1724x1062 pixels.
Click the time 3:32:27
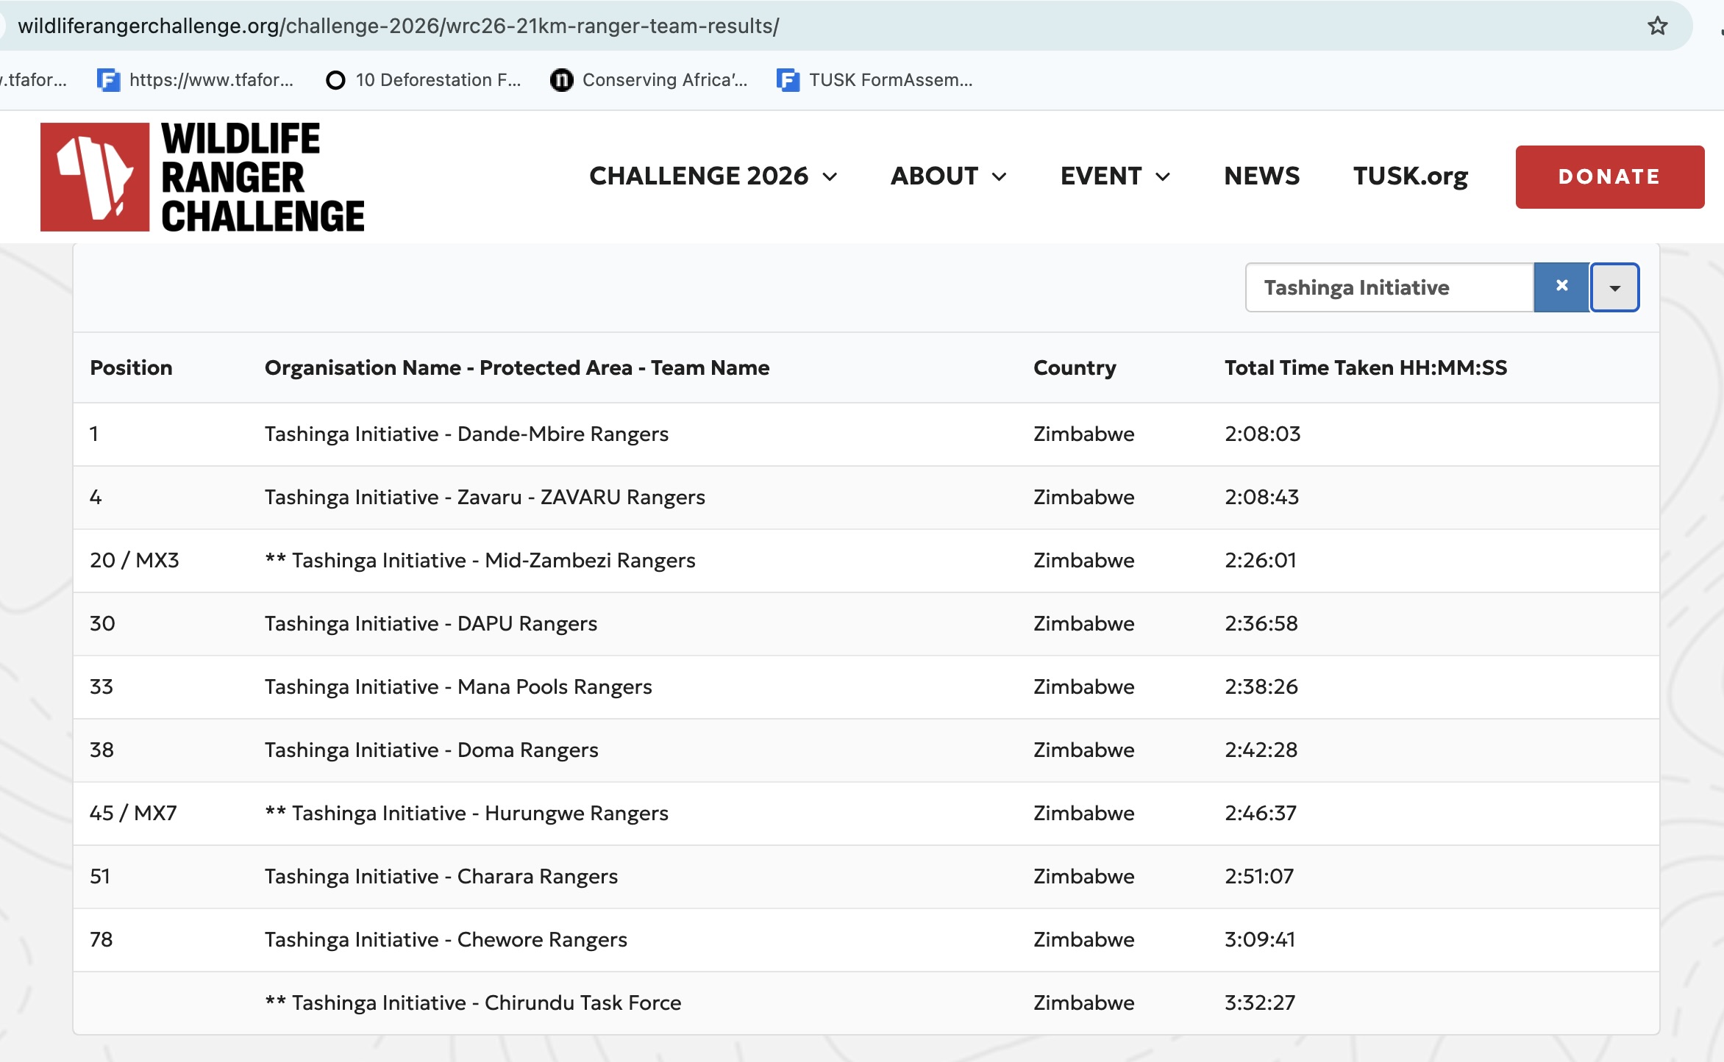[x=1260, y=1003]
